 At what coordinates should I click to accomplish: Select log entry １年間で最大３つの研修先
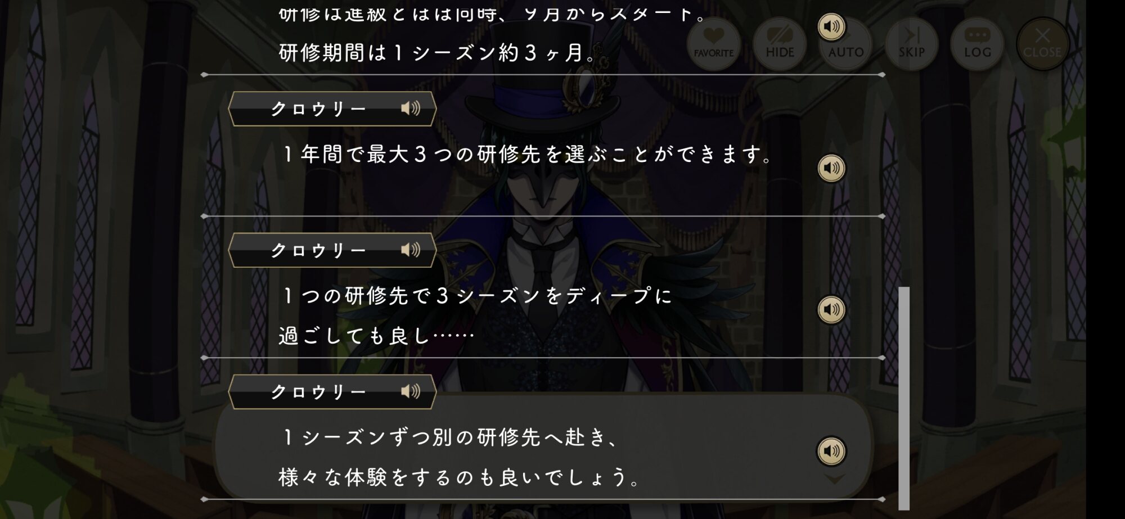[x=528, y=154]
